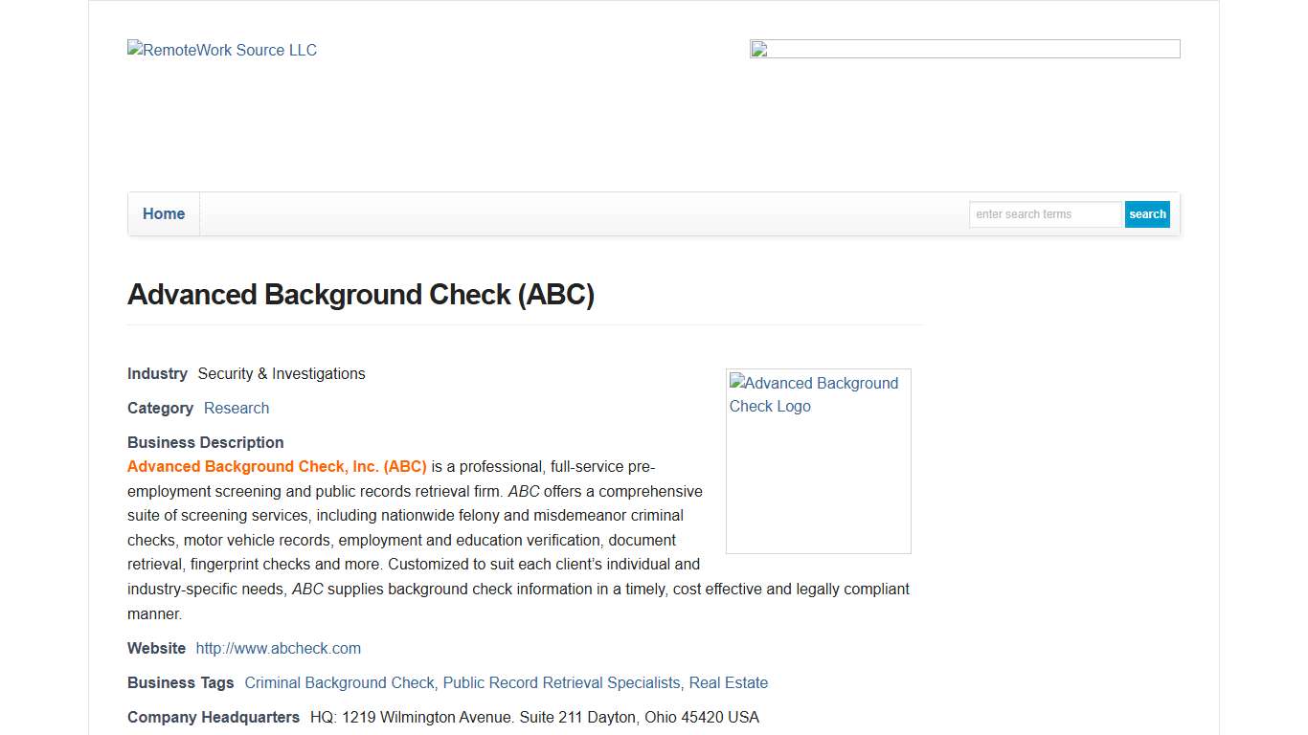
Task: Open the Research category link
Action: pos(236,408)
